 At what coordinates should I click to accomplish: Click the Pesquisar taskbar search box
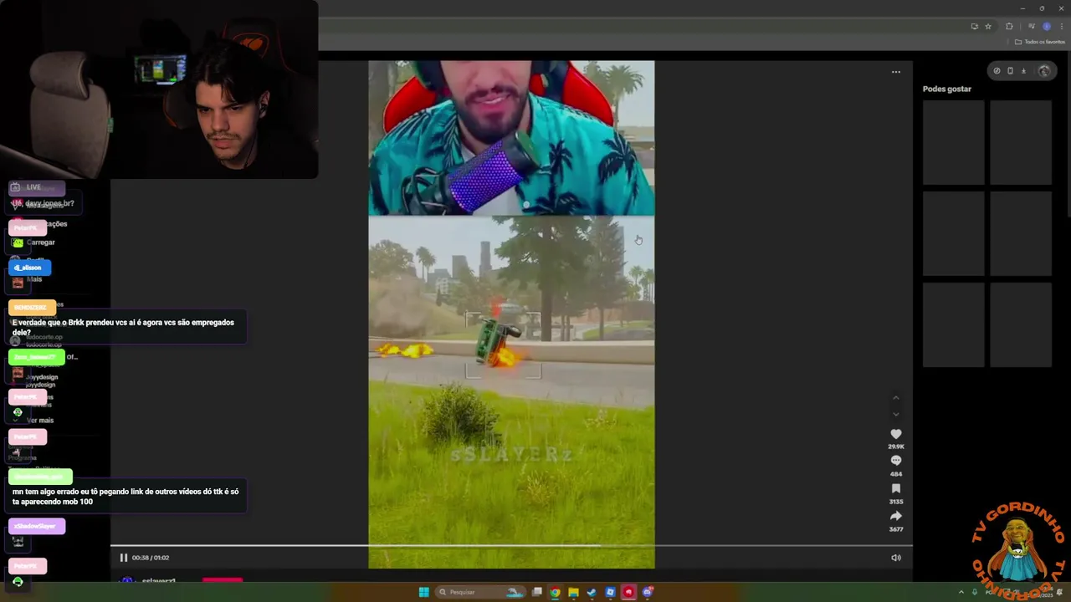click(x=481, y=592)
